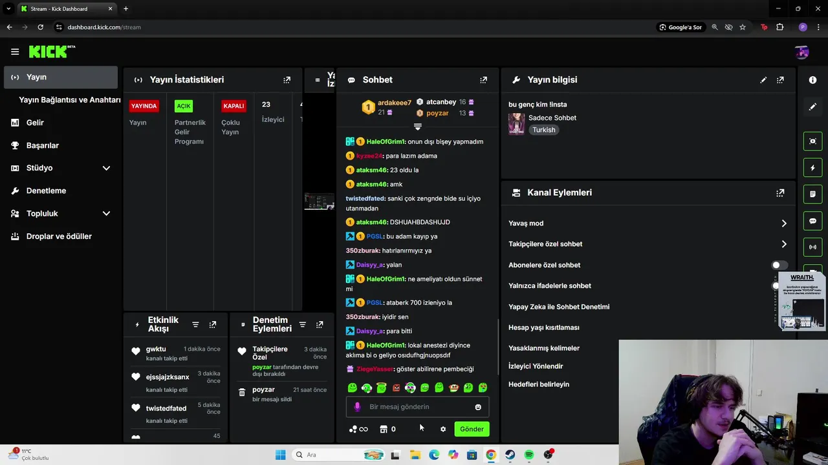828x465 pixels.
Task: Reload the dashboard page
Action: [40, 27]
